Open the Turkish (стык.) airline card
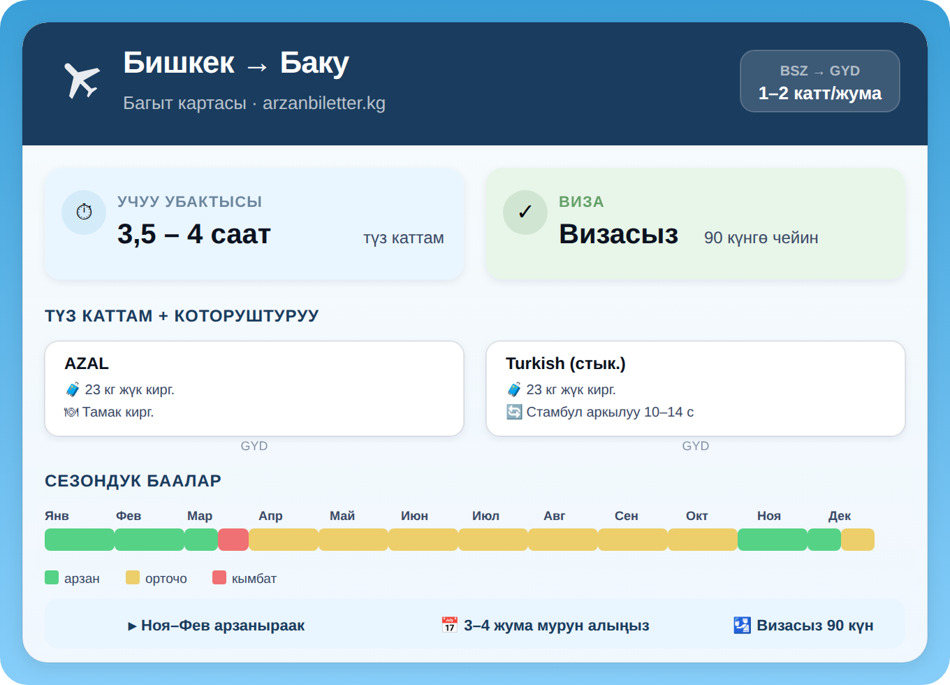Viewport: 950px width, 685px height. pos(695,388)
